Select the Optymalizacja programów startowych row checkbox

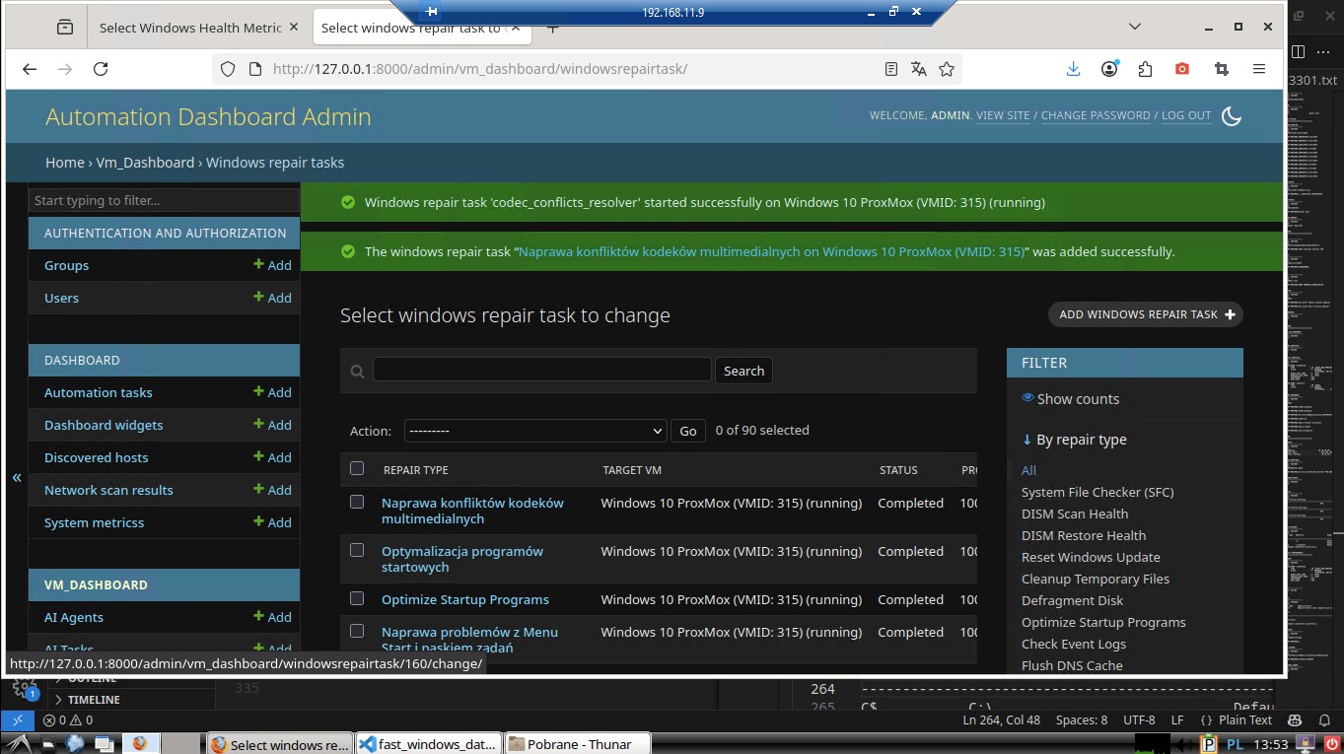[x=357, y=550]
